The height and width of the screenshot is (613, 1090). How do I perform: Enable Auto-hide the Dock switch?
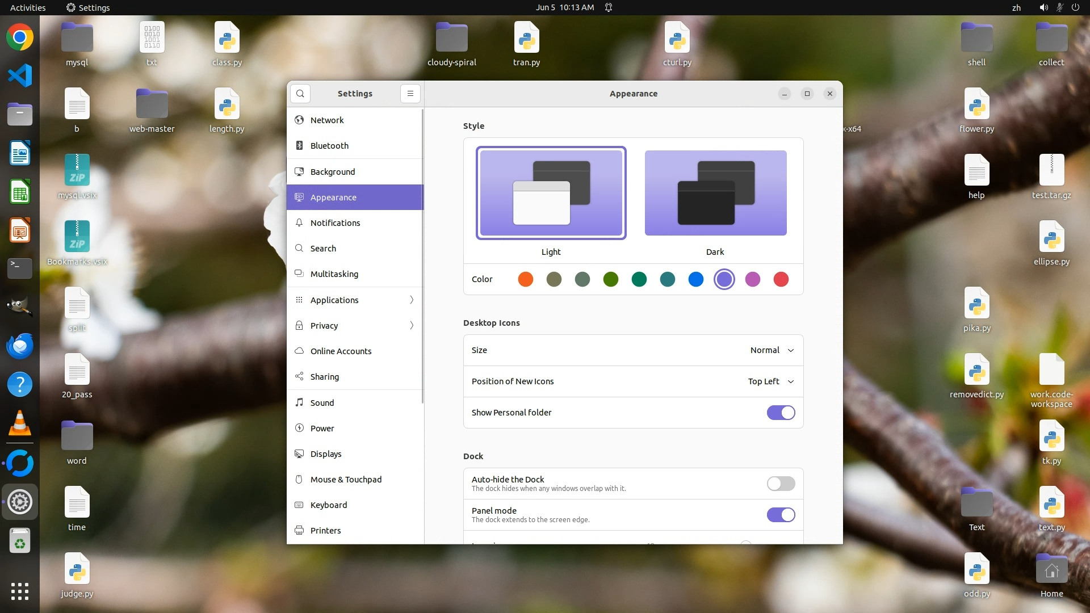click(781, 484)
